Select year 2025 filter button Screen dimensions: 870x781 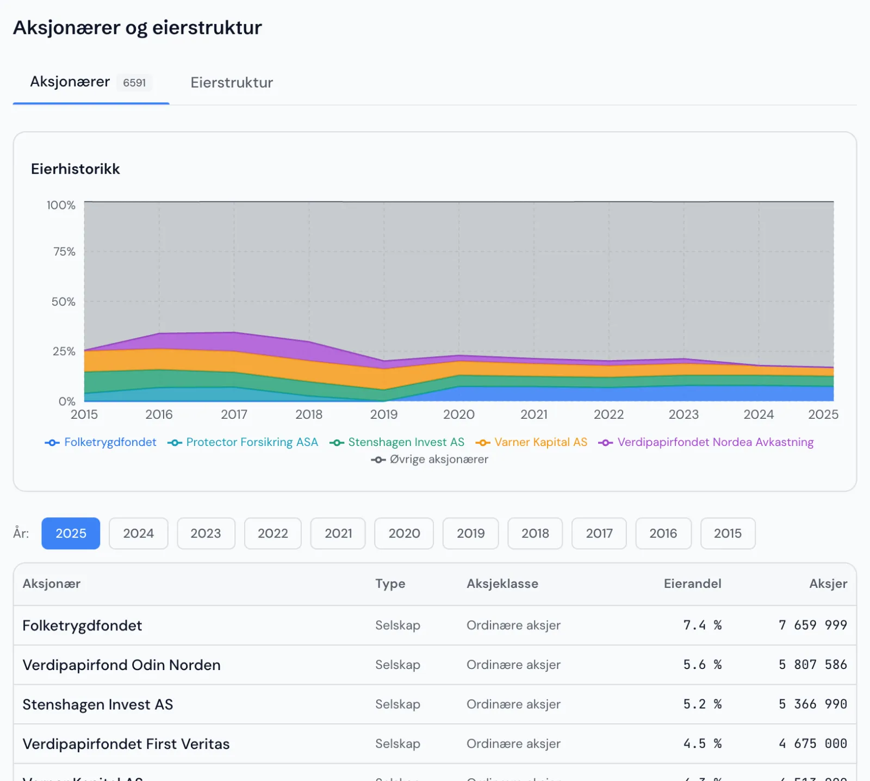pyautogui.click(x=71, y=534)
